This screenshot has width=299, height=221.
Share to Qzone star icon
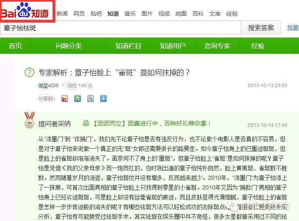(78, 99)
